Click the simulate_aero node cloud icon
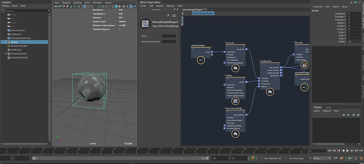This screenshot has height=164, width=364. click(x=270, y=92)
